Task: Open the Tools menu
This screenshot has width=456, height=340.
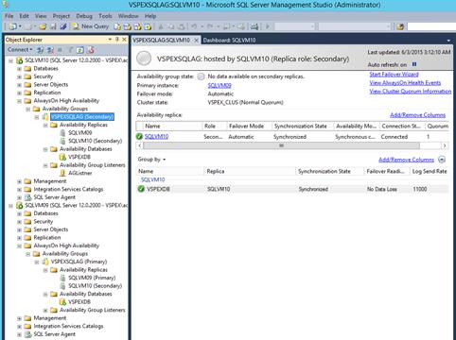Action: 105,16
